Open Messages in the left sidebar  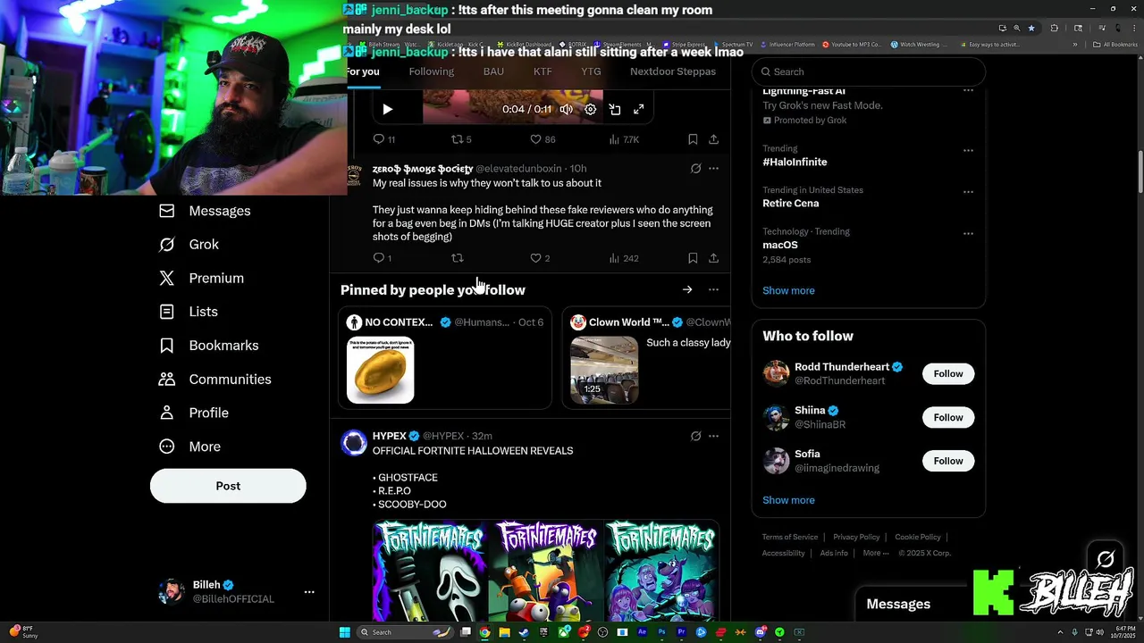pos(205,211)
